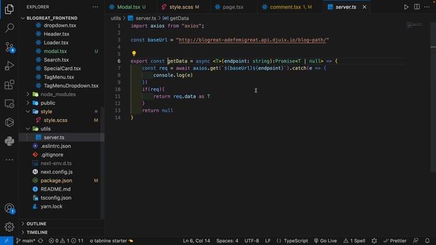Open problems panel from errors and warnings count
The height and width of the screenshot is (245, 436).
tap(66, 241)
